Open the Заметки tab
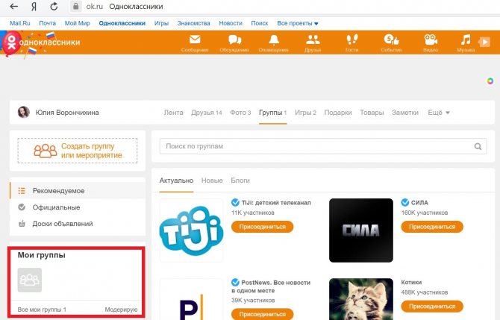The image size is (500, 320). click(x=405, y=113)
